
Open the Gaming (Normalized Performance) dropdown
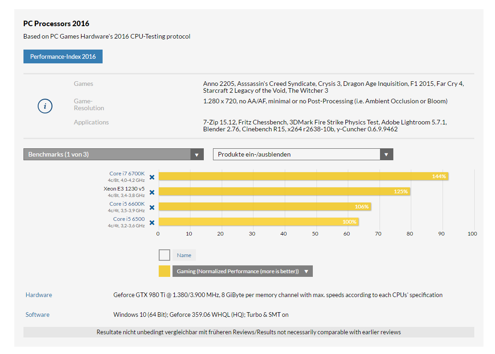coord(242,271)
